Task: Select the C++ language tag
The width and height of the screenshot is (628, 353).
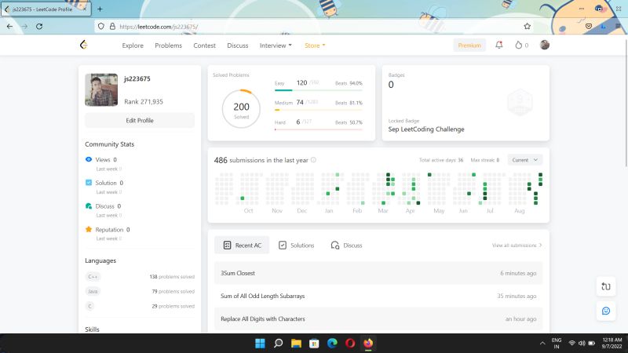Action: tap(93, 277)
